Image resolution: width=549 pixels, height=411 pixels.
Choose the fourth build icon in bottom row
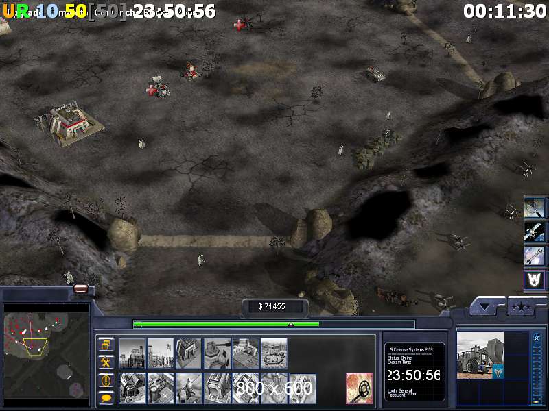coord(218,388)
